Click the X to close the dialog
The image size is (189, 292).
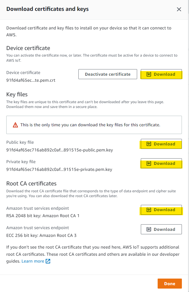click(179, 9)
